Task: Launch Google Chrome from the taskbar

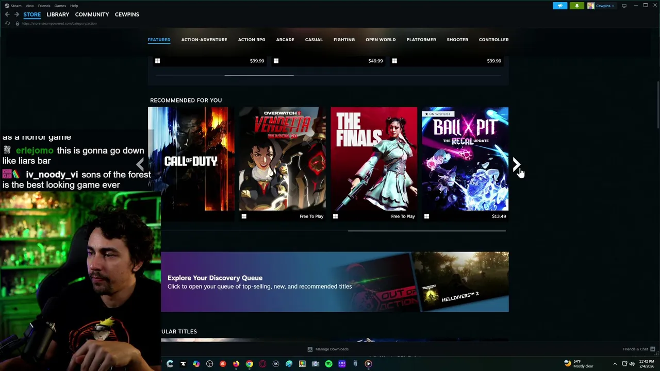Action: coord(250,364)
